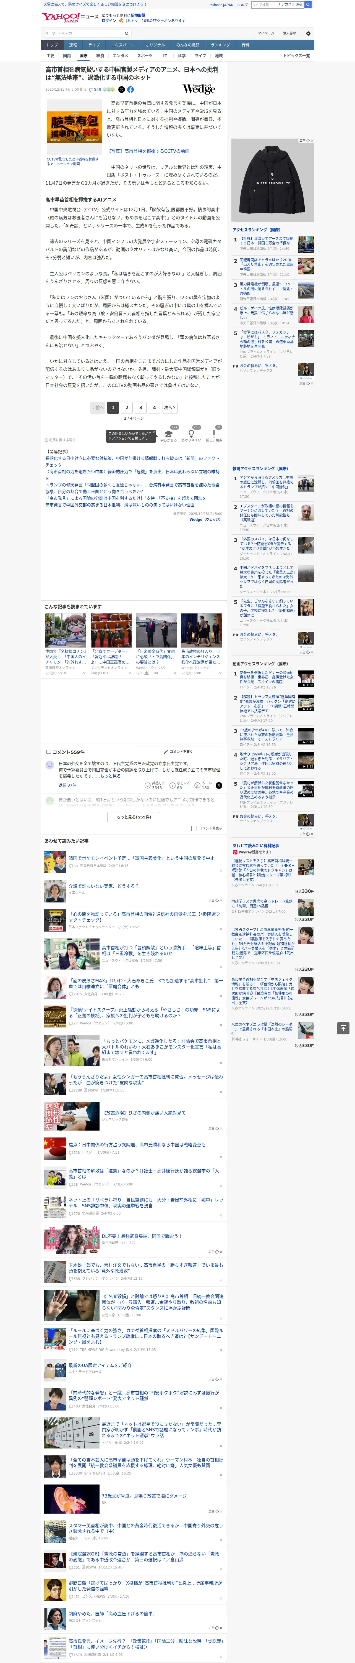Click the scroll-to-top arrow button
This screenshot has width=355, height=1663.
click(x=343, y=1028)
